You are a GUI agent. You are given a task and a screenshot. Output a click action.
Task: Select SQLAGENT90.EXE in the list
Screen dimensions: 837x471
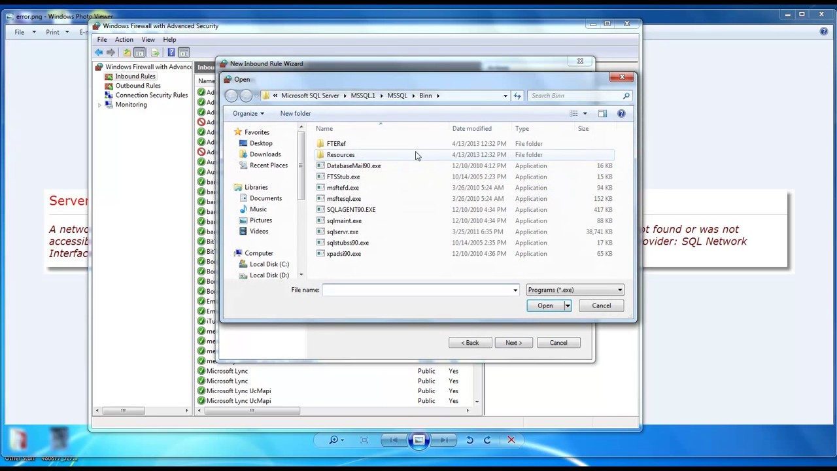(350, 210)
